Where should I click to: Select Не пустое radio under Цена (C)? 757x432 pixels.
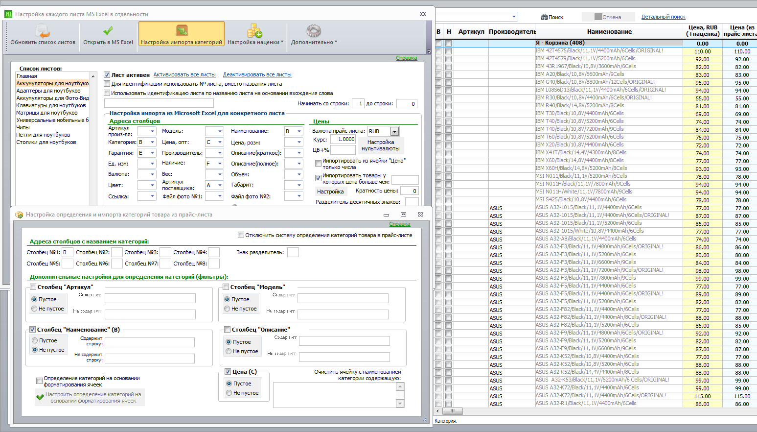[229, 393]
